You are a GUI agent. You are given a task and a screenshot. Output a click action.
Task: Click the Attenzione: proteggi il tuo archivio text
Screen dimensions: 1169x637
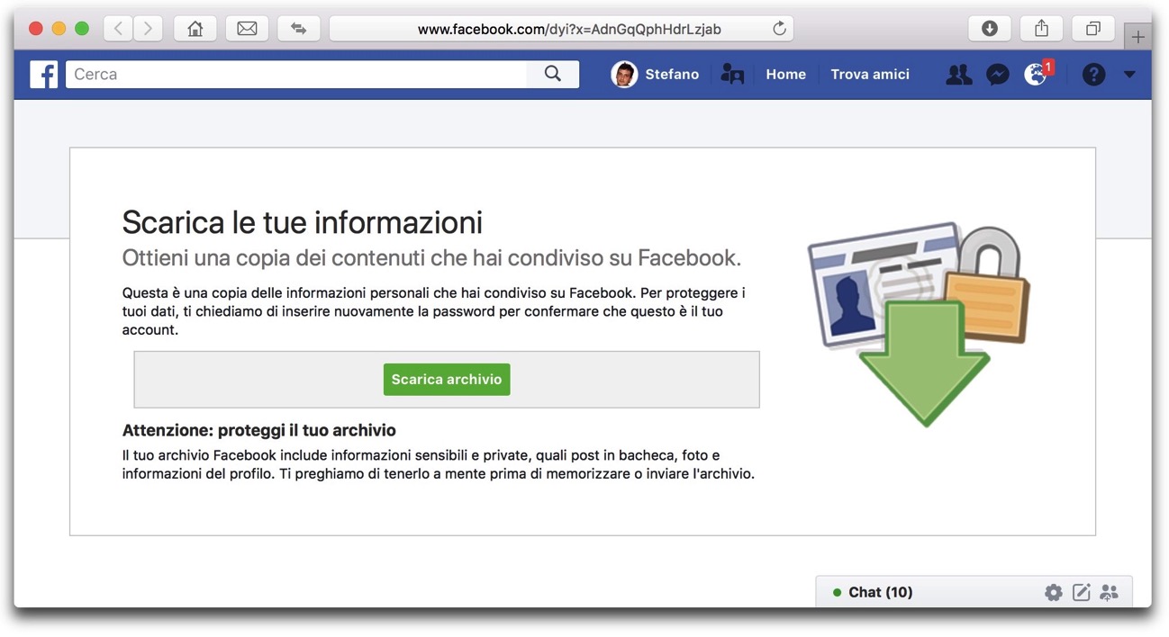pyautogui.click(x=259, y=430)
